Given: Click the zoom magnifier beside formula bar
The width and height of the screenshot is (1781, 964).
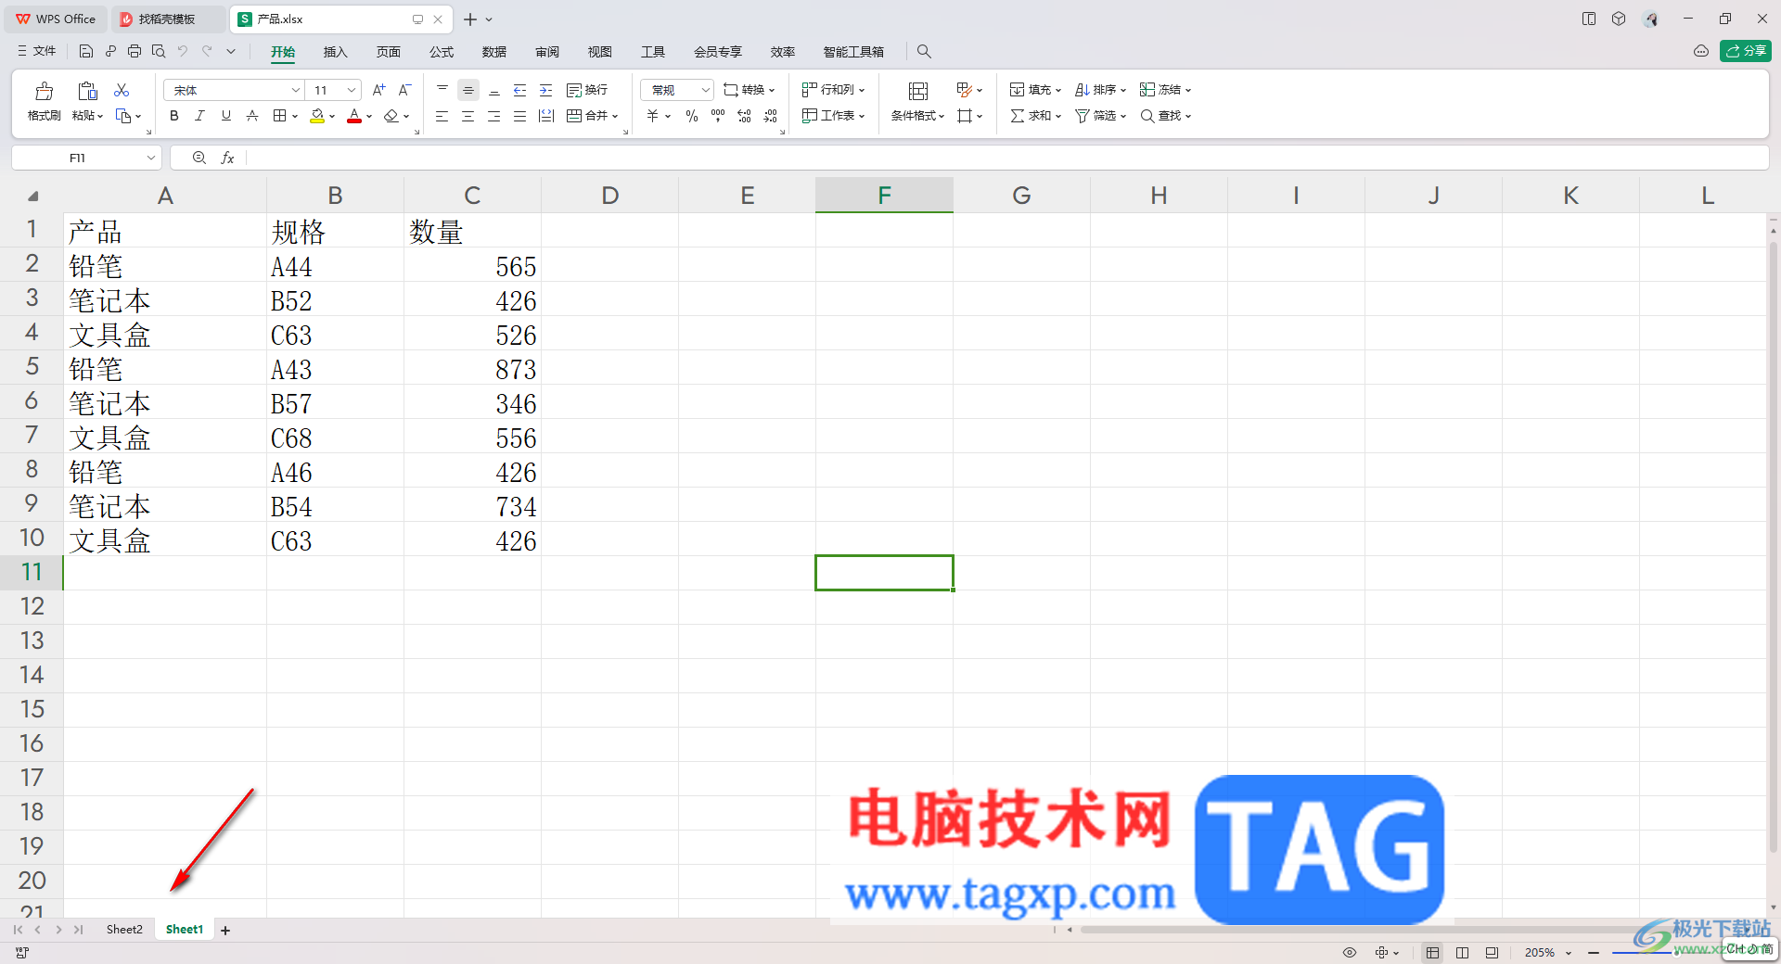Looking at the screenshot, I should pyautogui.click(x=199, y=158).
